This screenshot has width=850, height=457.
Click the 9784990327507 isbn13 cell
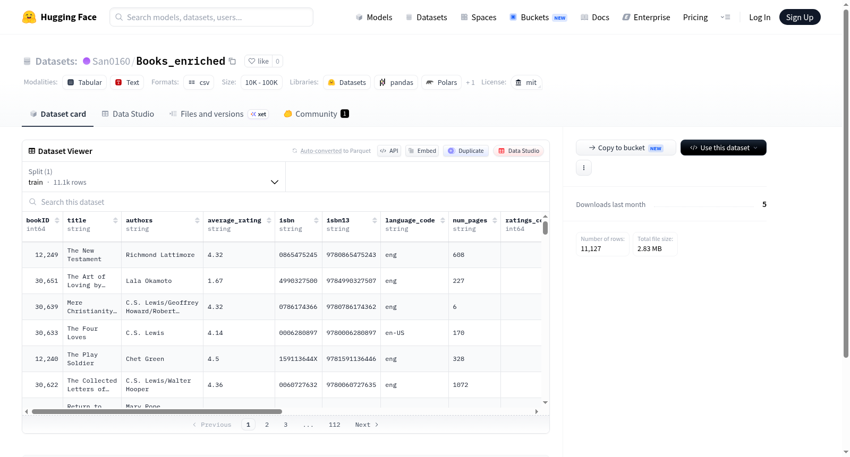pyautogui.click(x=351, y=281)
